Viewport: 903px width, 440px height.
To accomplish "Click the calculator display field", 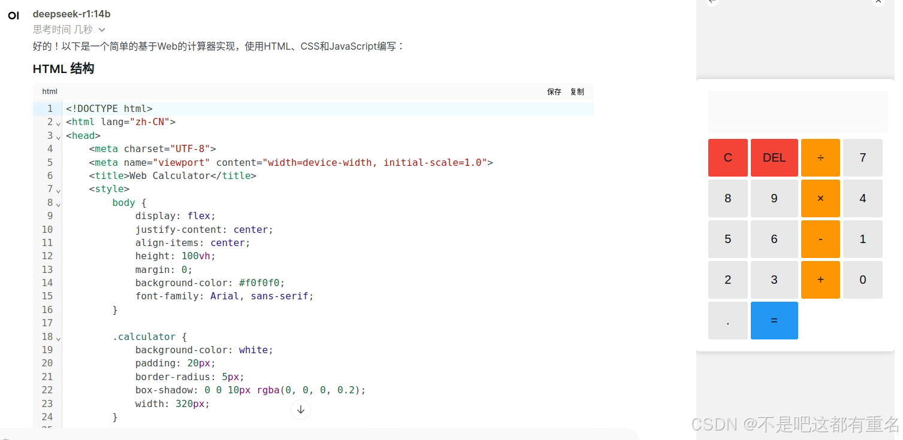I will tap(798, 111).
